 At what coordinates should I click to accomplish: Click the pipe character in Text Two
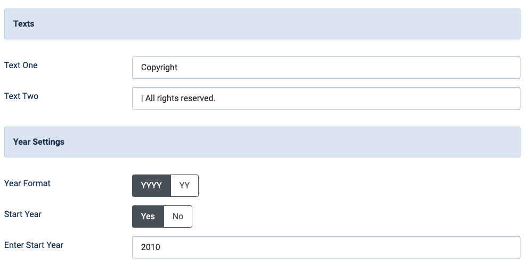142,98
